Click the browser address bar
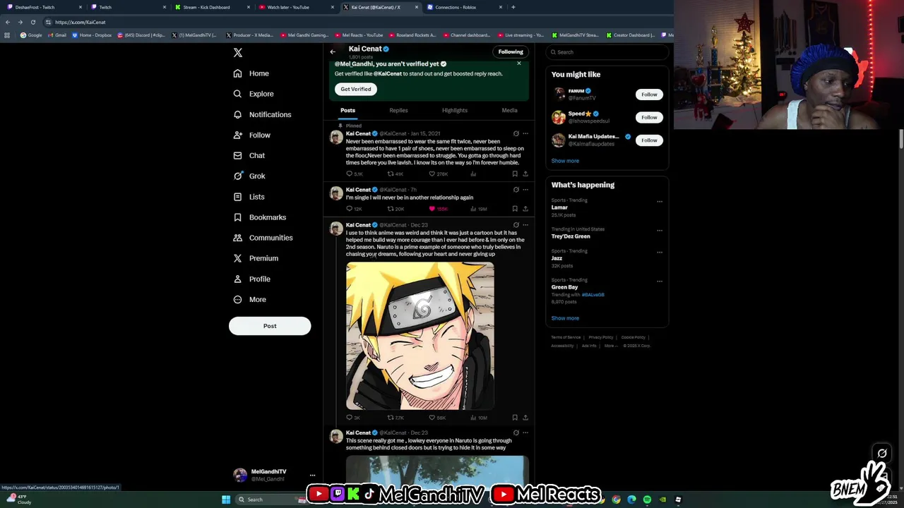Image resolution: width=904 pixels, height=508 pixels. tap(353, 22)
